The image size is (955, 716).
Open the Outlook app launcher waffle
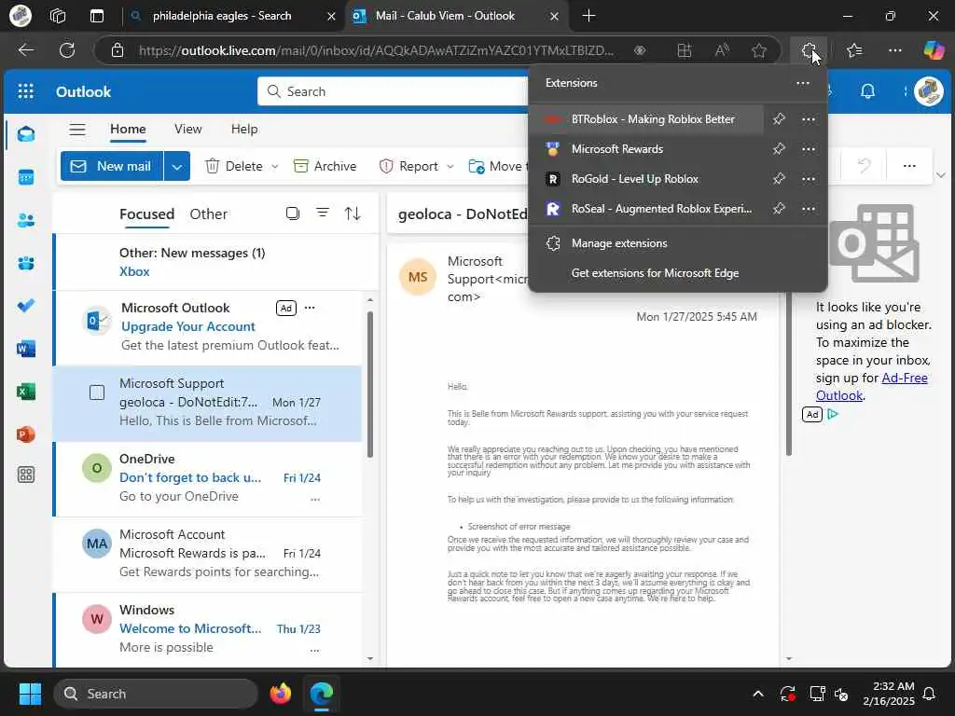(25, 91)
